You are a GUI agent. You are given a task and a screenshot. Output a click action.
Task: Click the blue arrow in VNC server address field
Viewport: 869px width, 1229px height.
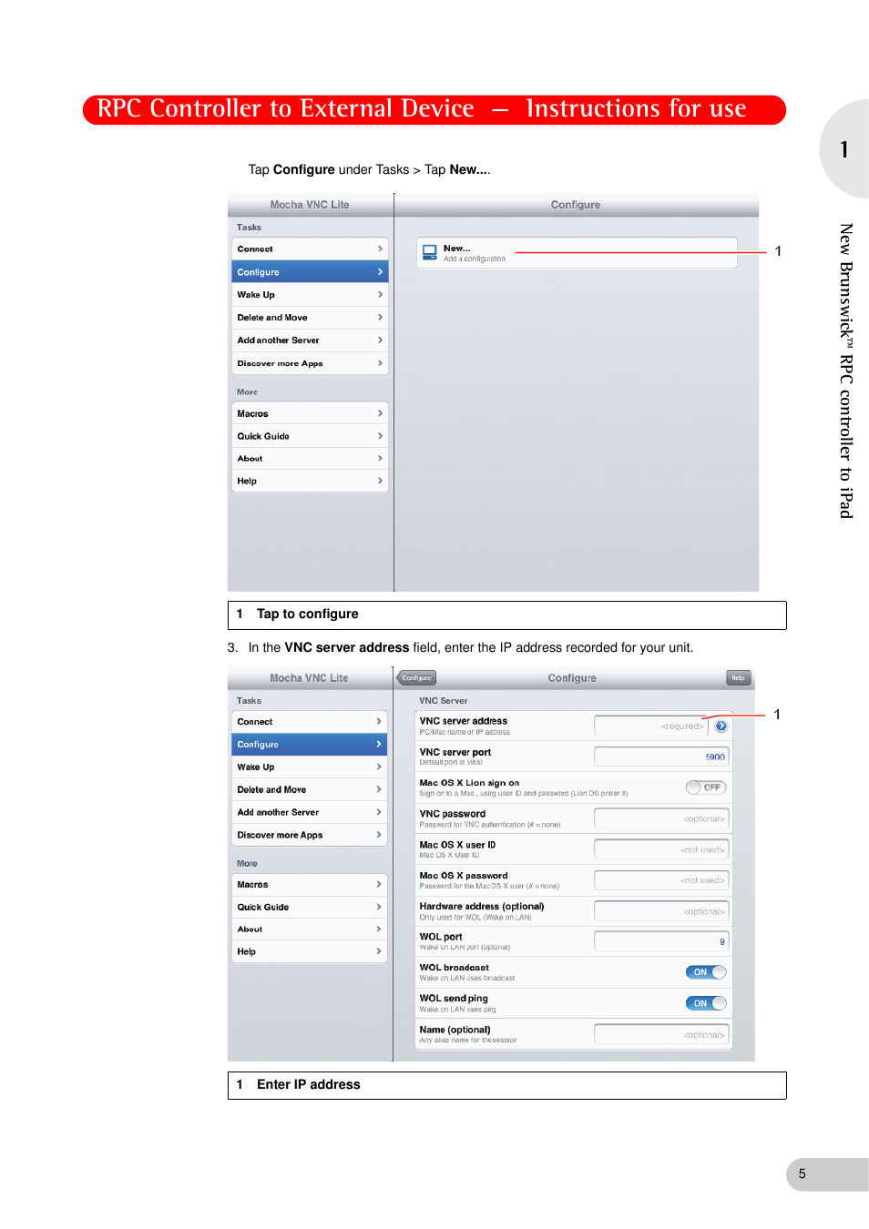(721, 726)
